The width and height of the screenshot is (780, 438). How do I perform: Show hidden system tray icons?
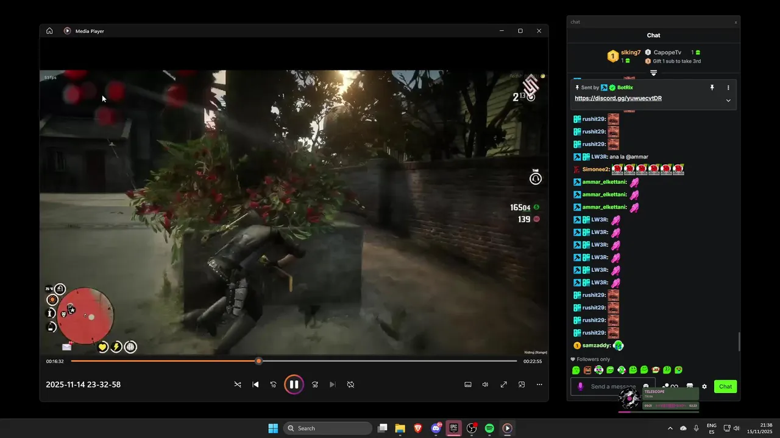coord(670,428)
